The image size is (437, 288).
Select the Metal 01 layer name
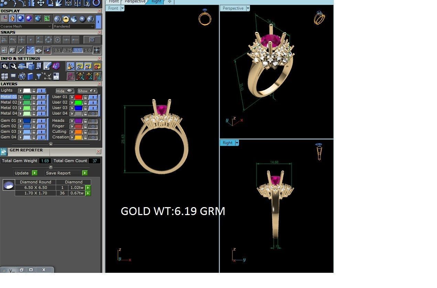coord(9,97)
